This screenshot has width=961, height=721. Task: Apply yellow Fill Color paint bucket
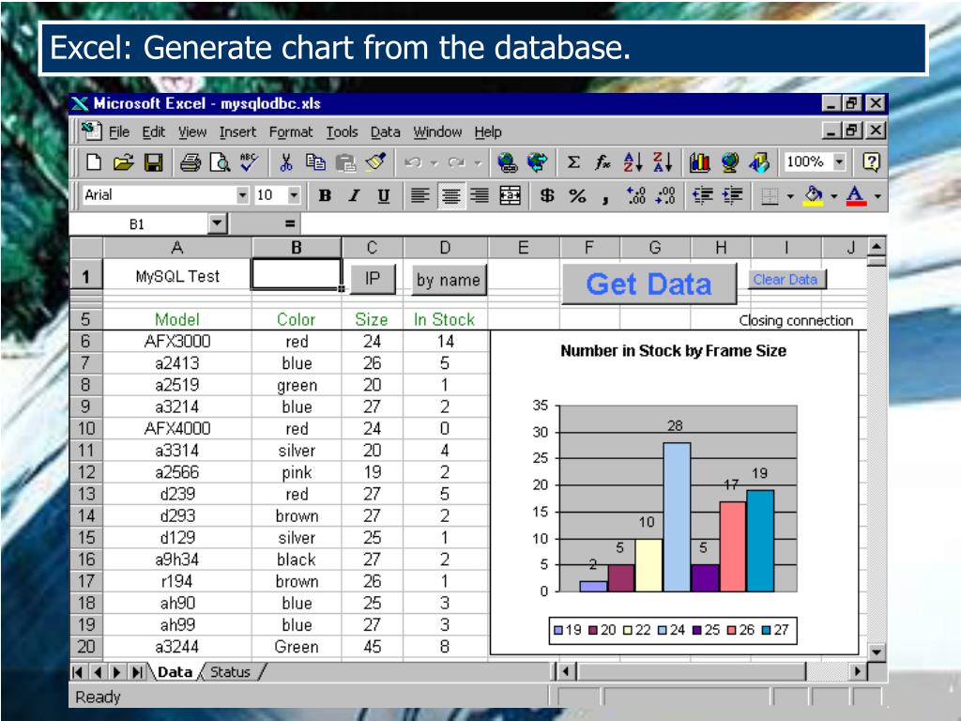(x=814, y=196)
